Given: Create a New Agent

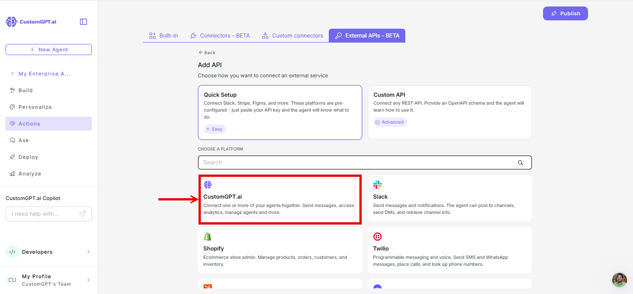Looking at the screenshot, I should click(x=49, y=50).
